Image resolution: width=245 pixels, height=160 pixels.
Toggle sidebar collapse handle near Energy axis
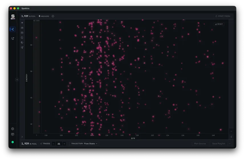17,80
